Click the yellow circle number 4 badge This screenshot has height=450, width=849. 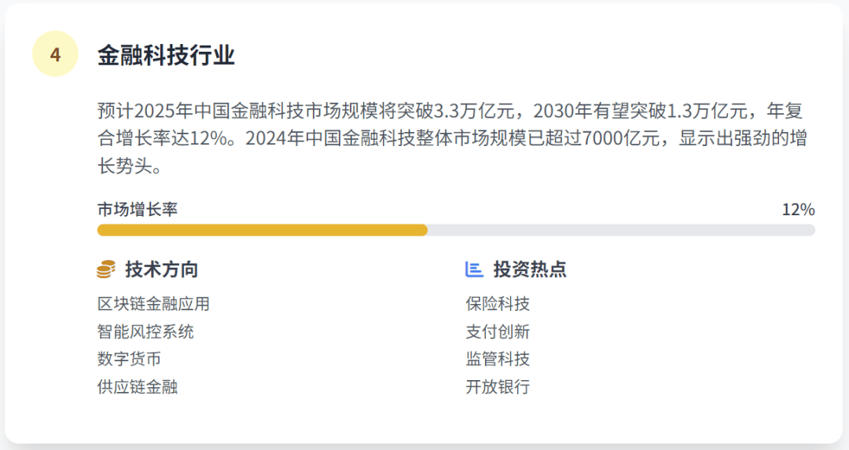click(55, 54)
